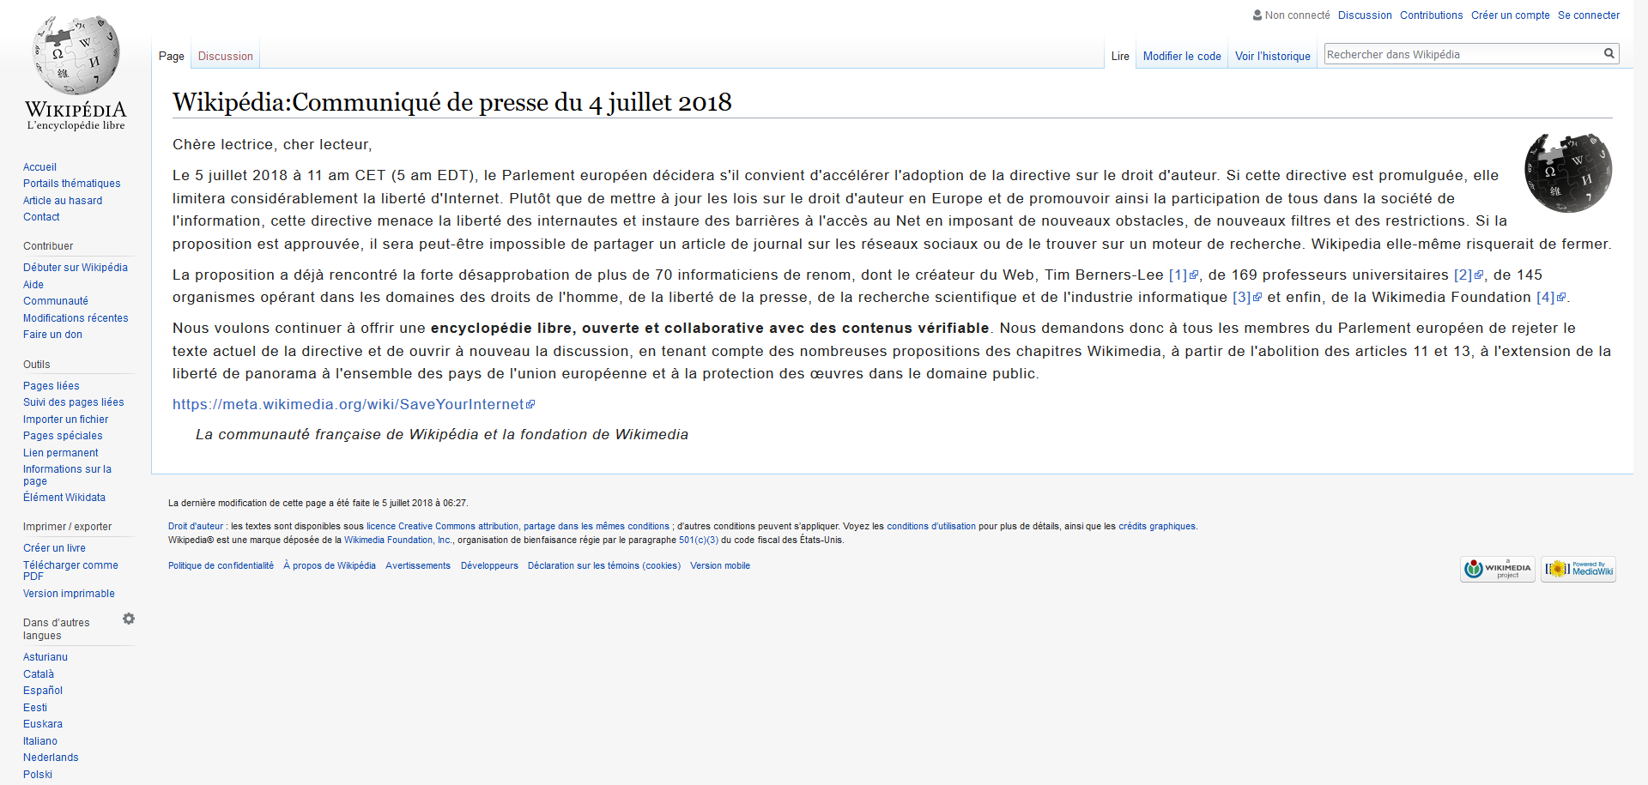This screenshot has height=785, width=1648.
Task: Switch to Polski language version
Action: (x=38, y=775)
